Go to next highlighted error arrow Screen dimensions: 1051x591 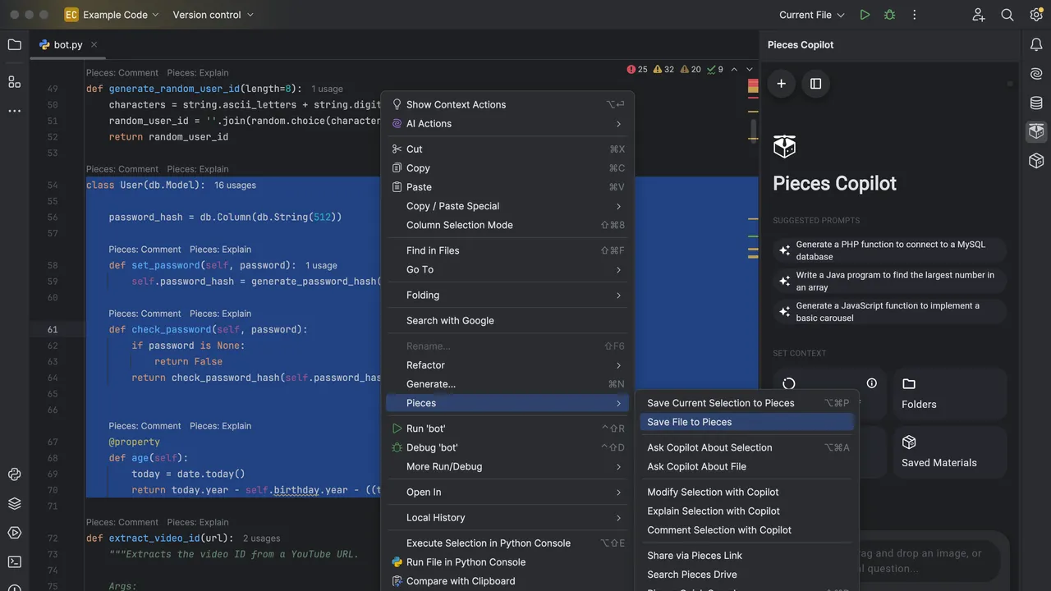(748, 70)
